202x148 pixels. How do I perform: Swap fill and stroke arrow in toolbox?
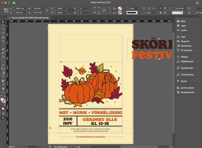(x=5, y=96)
